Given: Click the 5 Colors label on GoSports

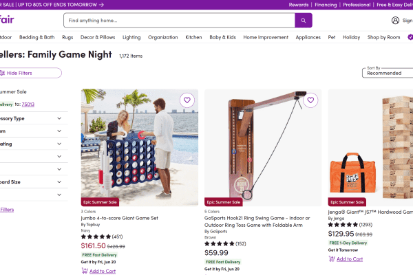Looking at the screenshot, I should click(212, 211).
